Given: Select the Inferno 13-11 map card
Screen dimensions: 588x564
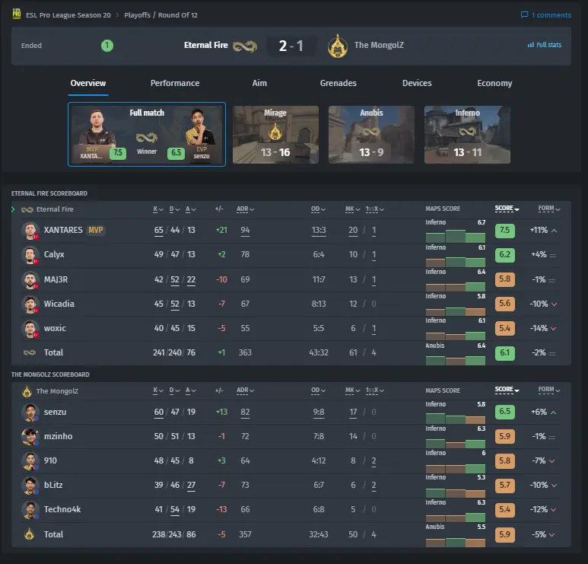Looking at the screenshot, I should [x=467, y=134].
